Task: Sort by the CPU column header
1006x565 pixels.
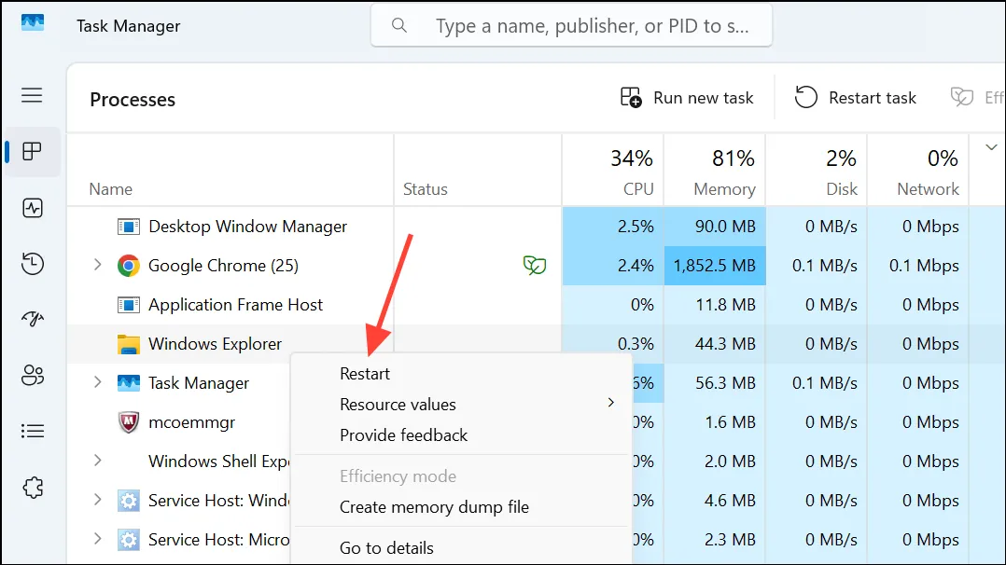Action: click(x=637, y=189)
